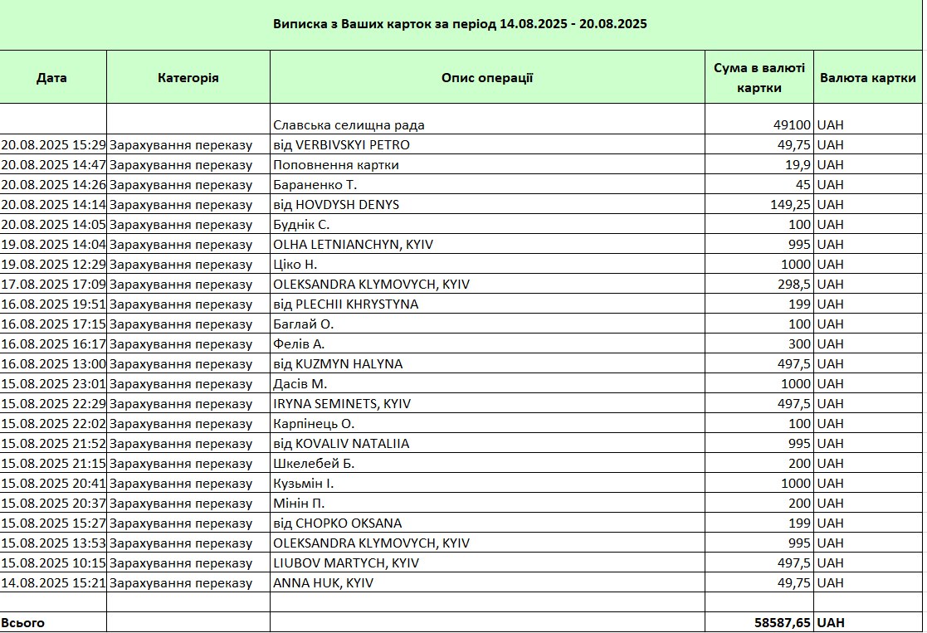The width and height of the screenshot is (927, 633).
Task: Click the "Сума в валюті картки" header
Action: [x=759, y=77]
